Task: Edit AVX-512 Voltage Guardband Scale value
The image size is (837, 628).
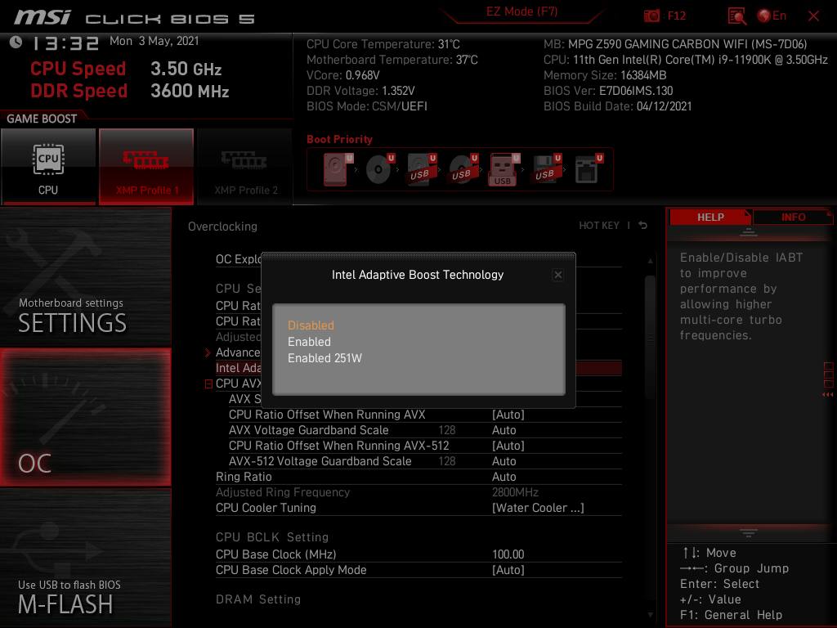Action: pos(504,461)
